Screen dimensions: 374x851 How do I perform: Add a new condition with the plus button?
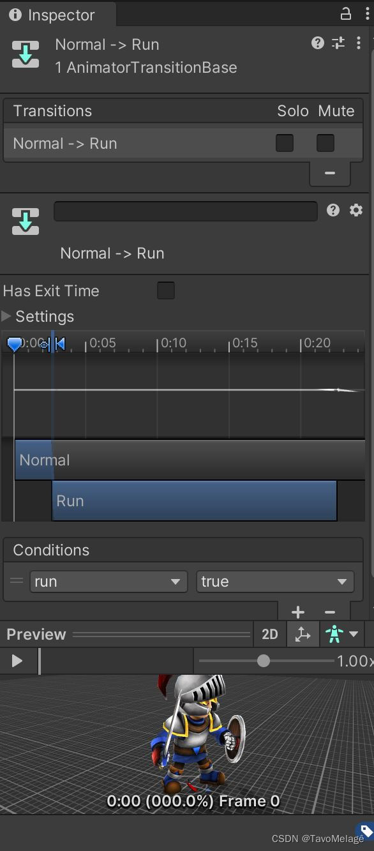click(x=297, y=612)
